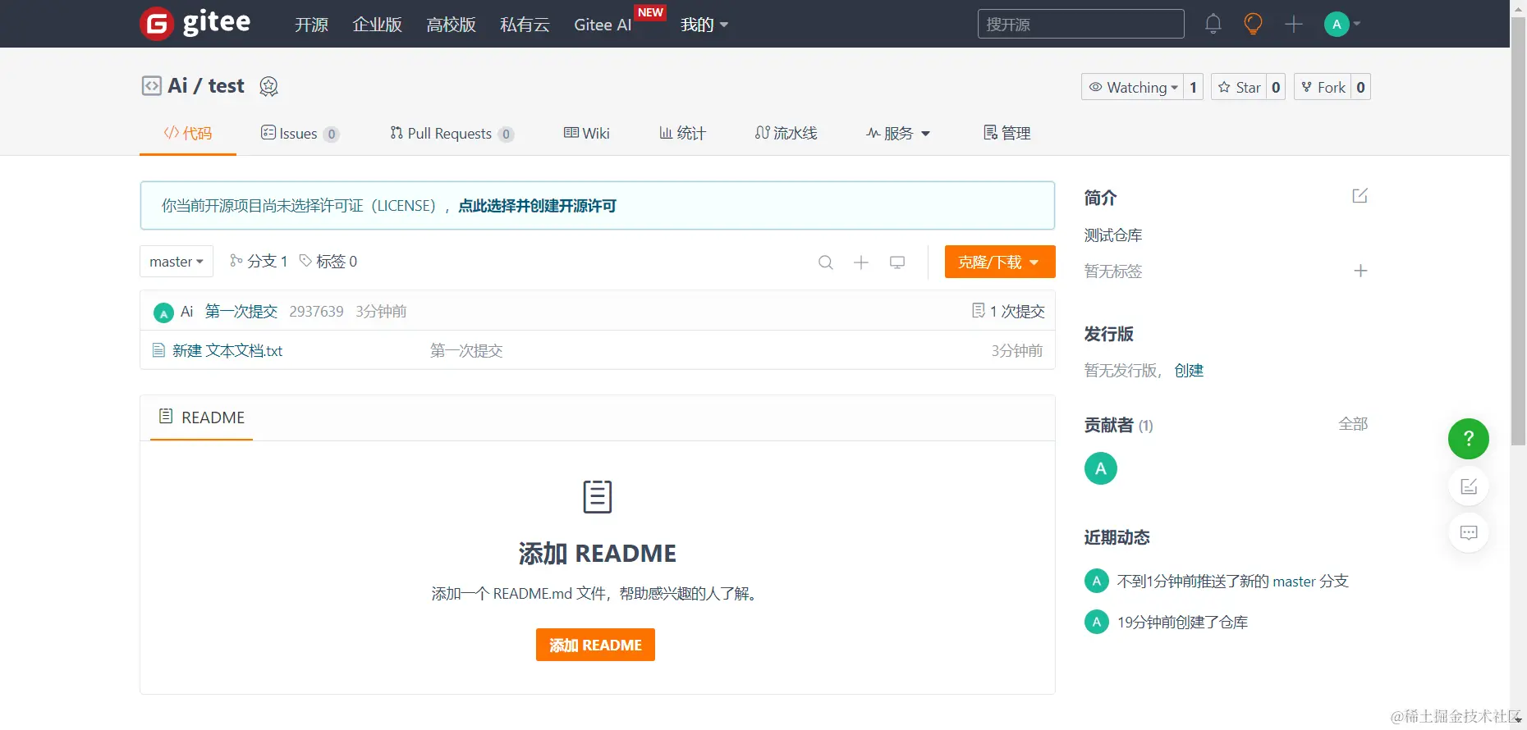
Task: Click the plus icon in top navigation
Action: click(1294, 24)
